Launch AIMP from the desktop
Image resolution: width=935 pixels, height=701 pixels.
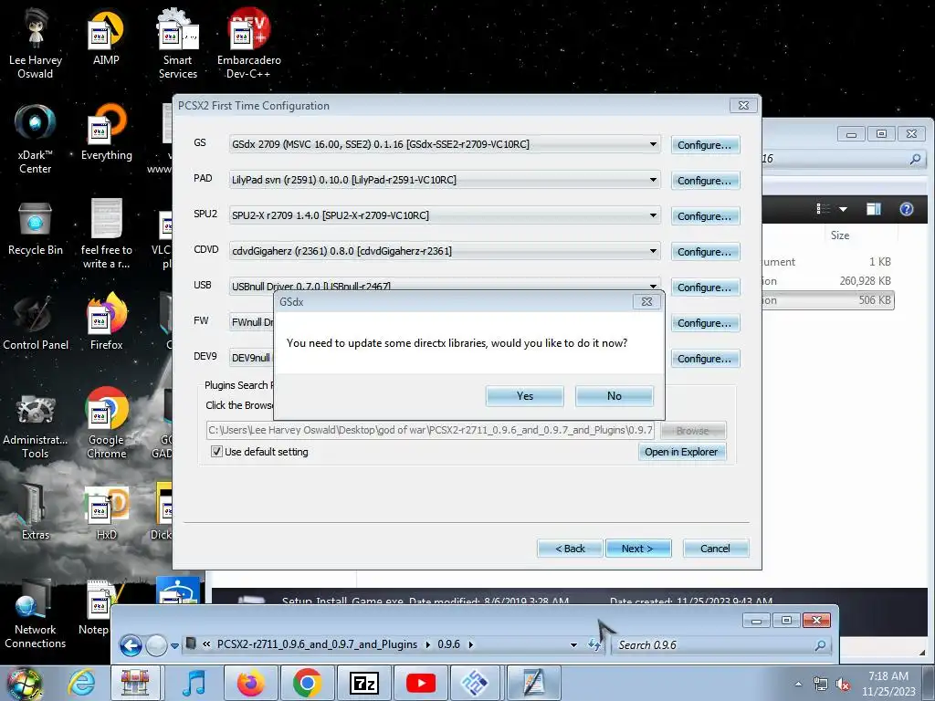pos(106,38)
